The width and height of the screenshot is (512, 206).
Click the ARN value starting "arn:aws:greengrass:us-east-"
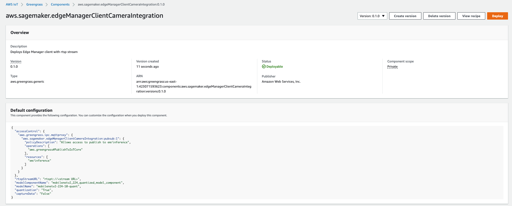(194, 87)
